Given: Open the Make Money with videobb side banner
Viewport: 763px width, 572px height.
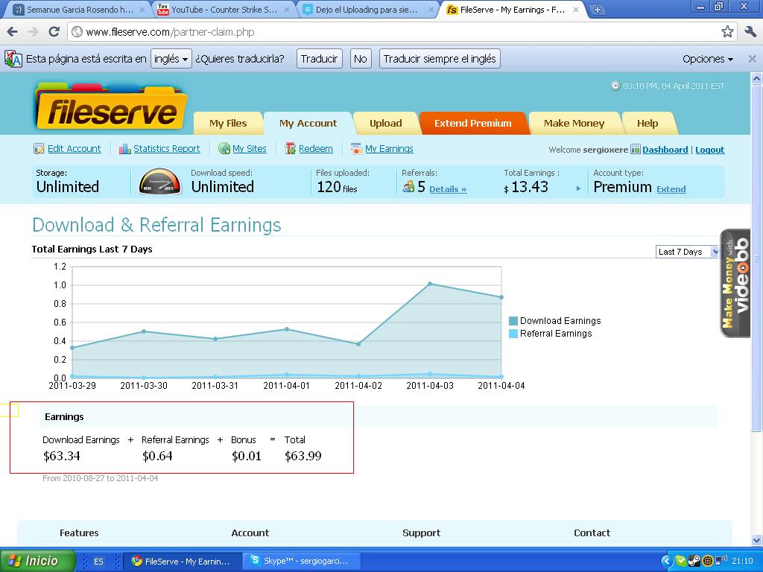Looking at the screenshot, I should pos(735,283).
